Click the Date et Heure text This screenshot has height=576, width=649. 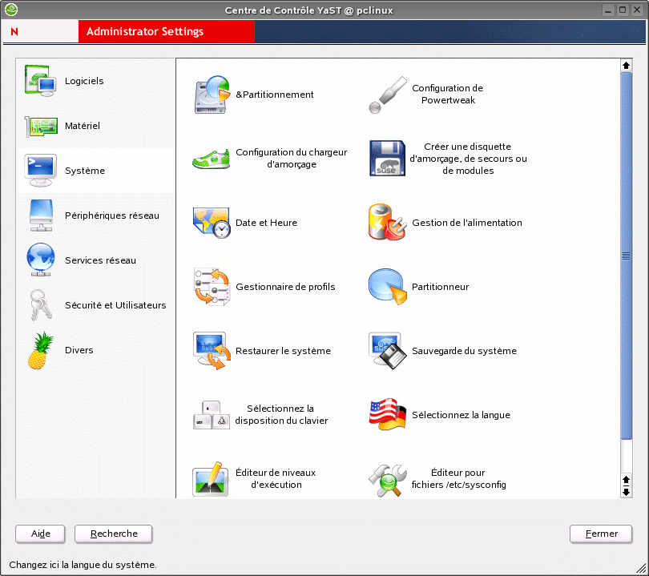(x=266, y=223)
